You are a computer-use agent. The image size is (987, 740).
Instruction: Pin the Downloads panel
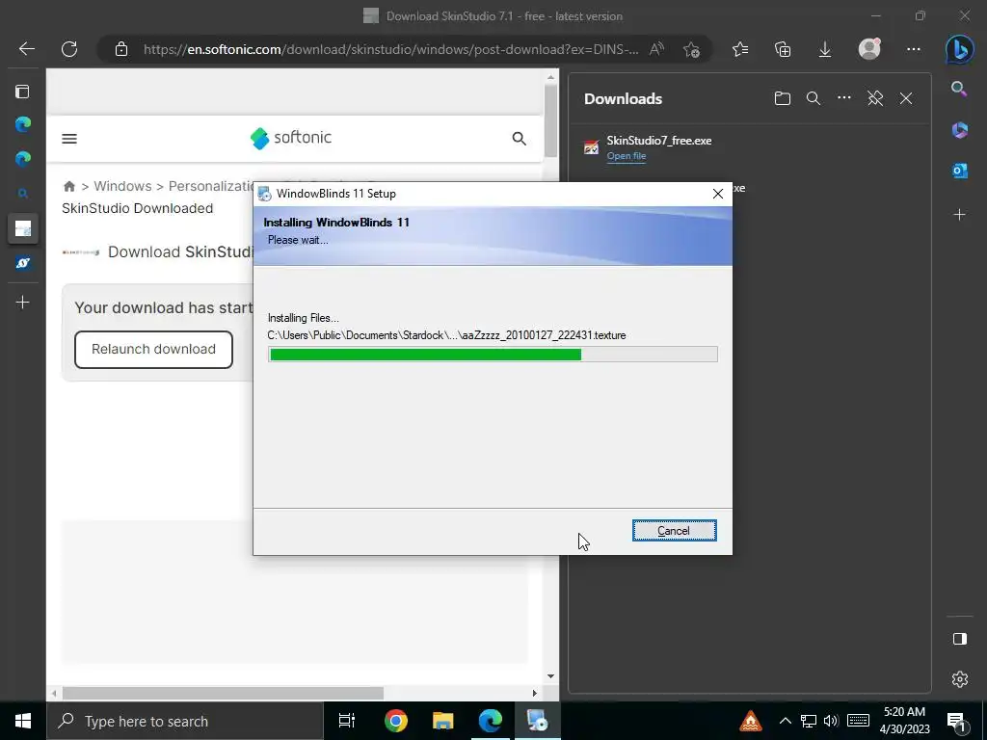tap(875, 98)
